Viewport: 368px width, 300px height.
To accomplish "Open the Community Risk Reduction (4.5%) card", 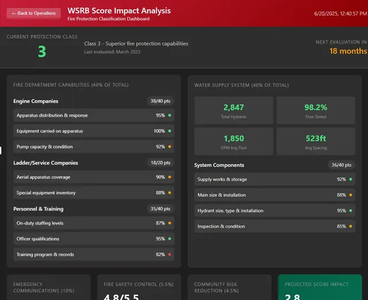I will point(229,287).
